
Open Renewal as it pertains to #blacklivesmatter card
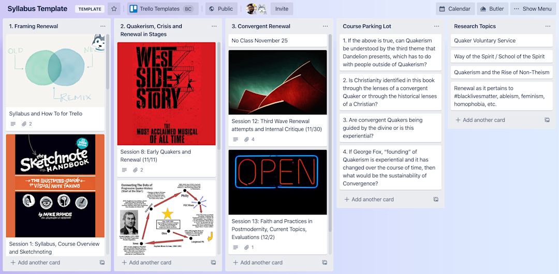click(x=502, y=96)
